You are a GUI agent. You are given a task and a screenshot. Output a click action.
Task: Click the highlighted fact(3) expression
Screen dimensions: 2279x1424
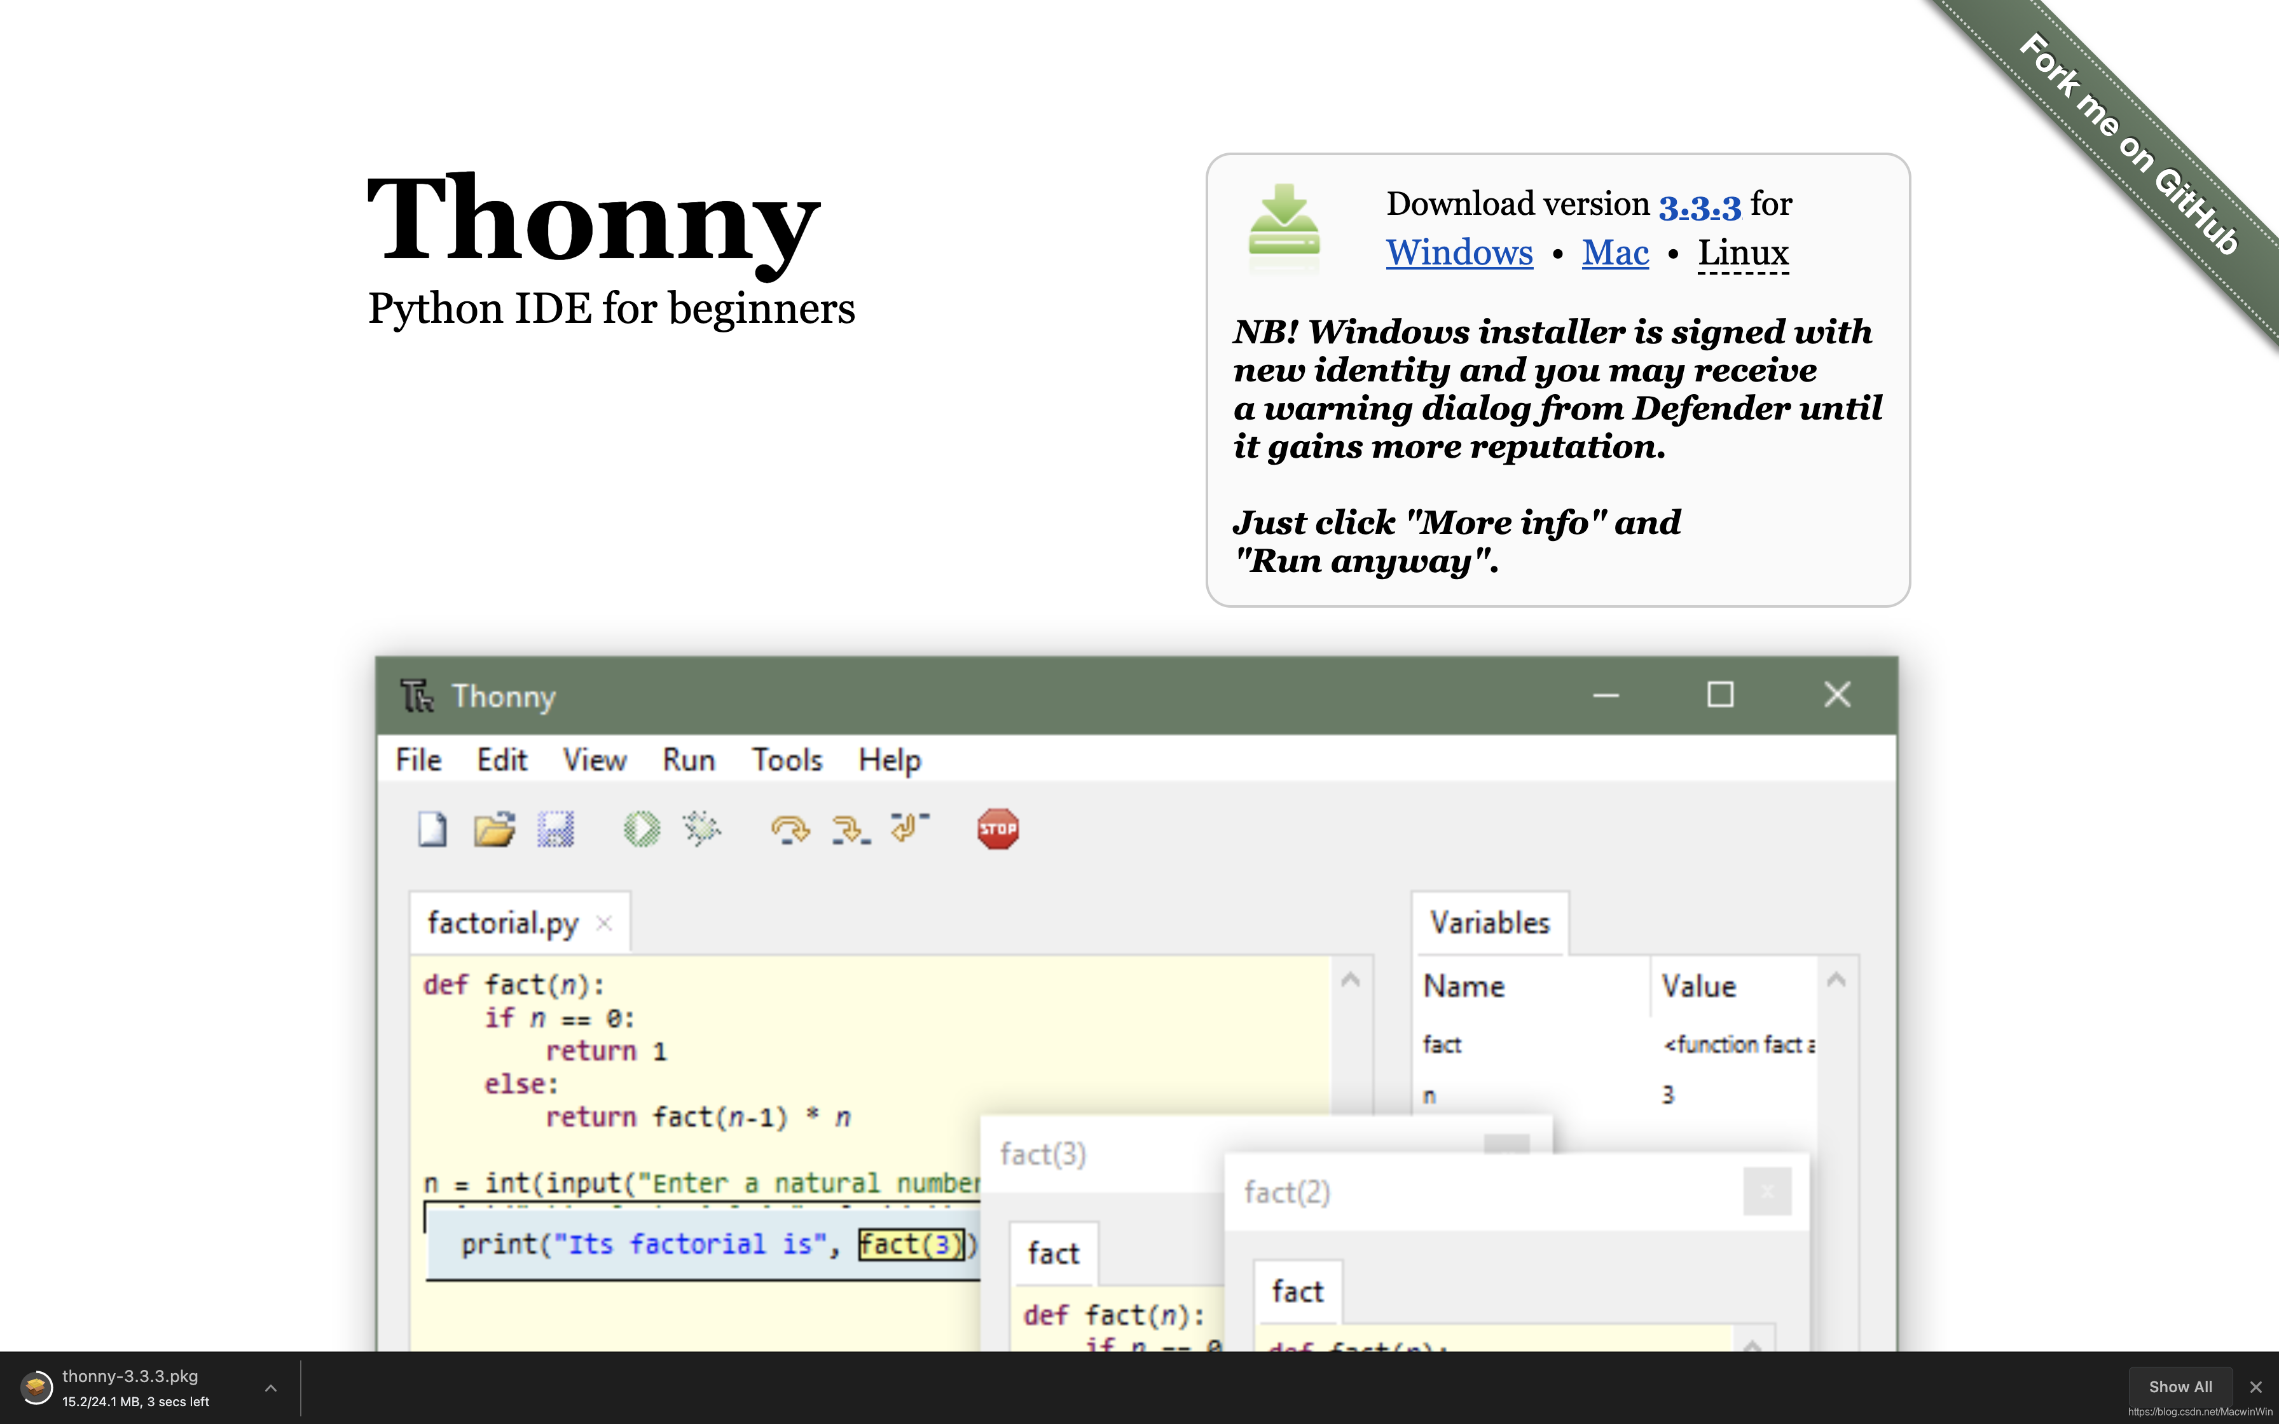coord(911,1244)
